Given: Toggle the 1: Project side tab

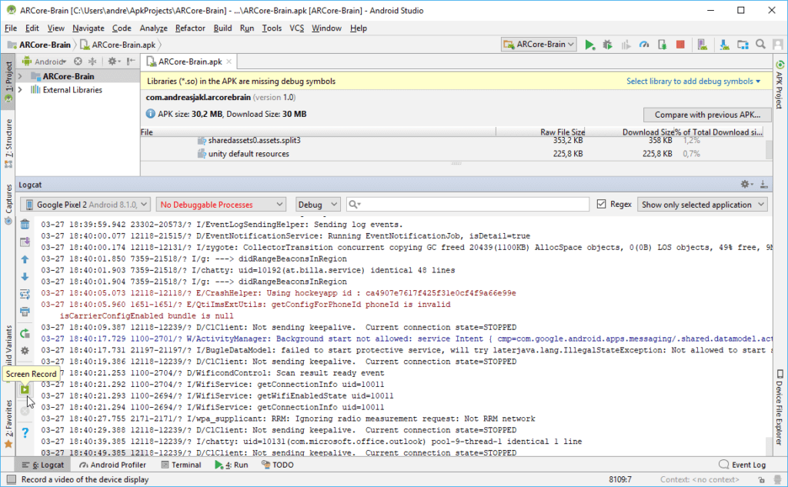Looking at the screenshot, I should (8, 82).
